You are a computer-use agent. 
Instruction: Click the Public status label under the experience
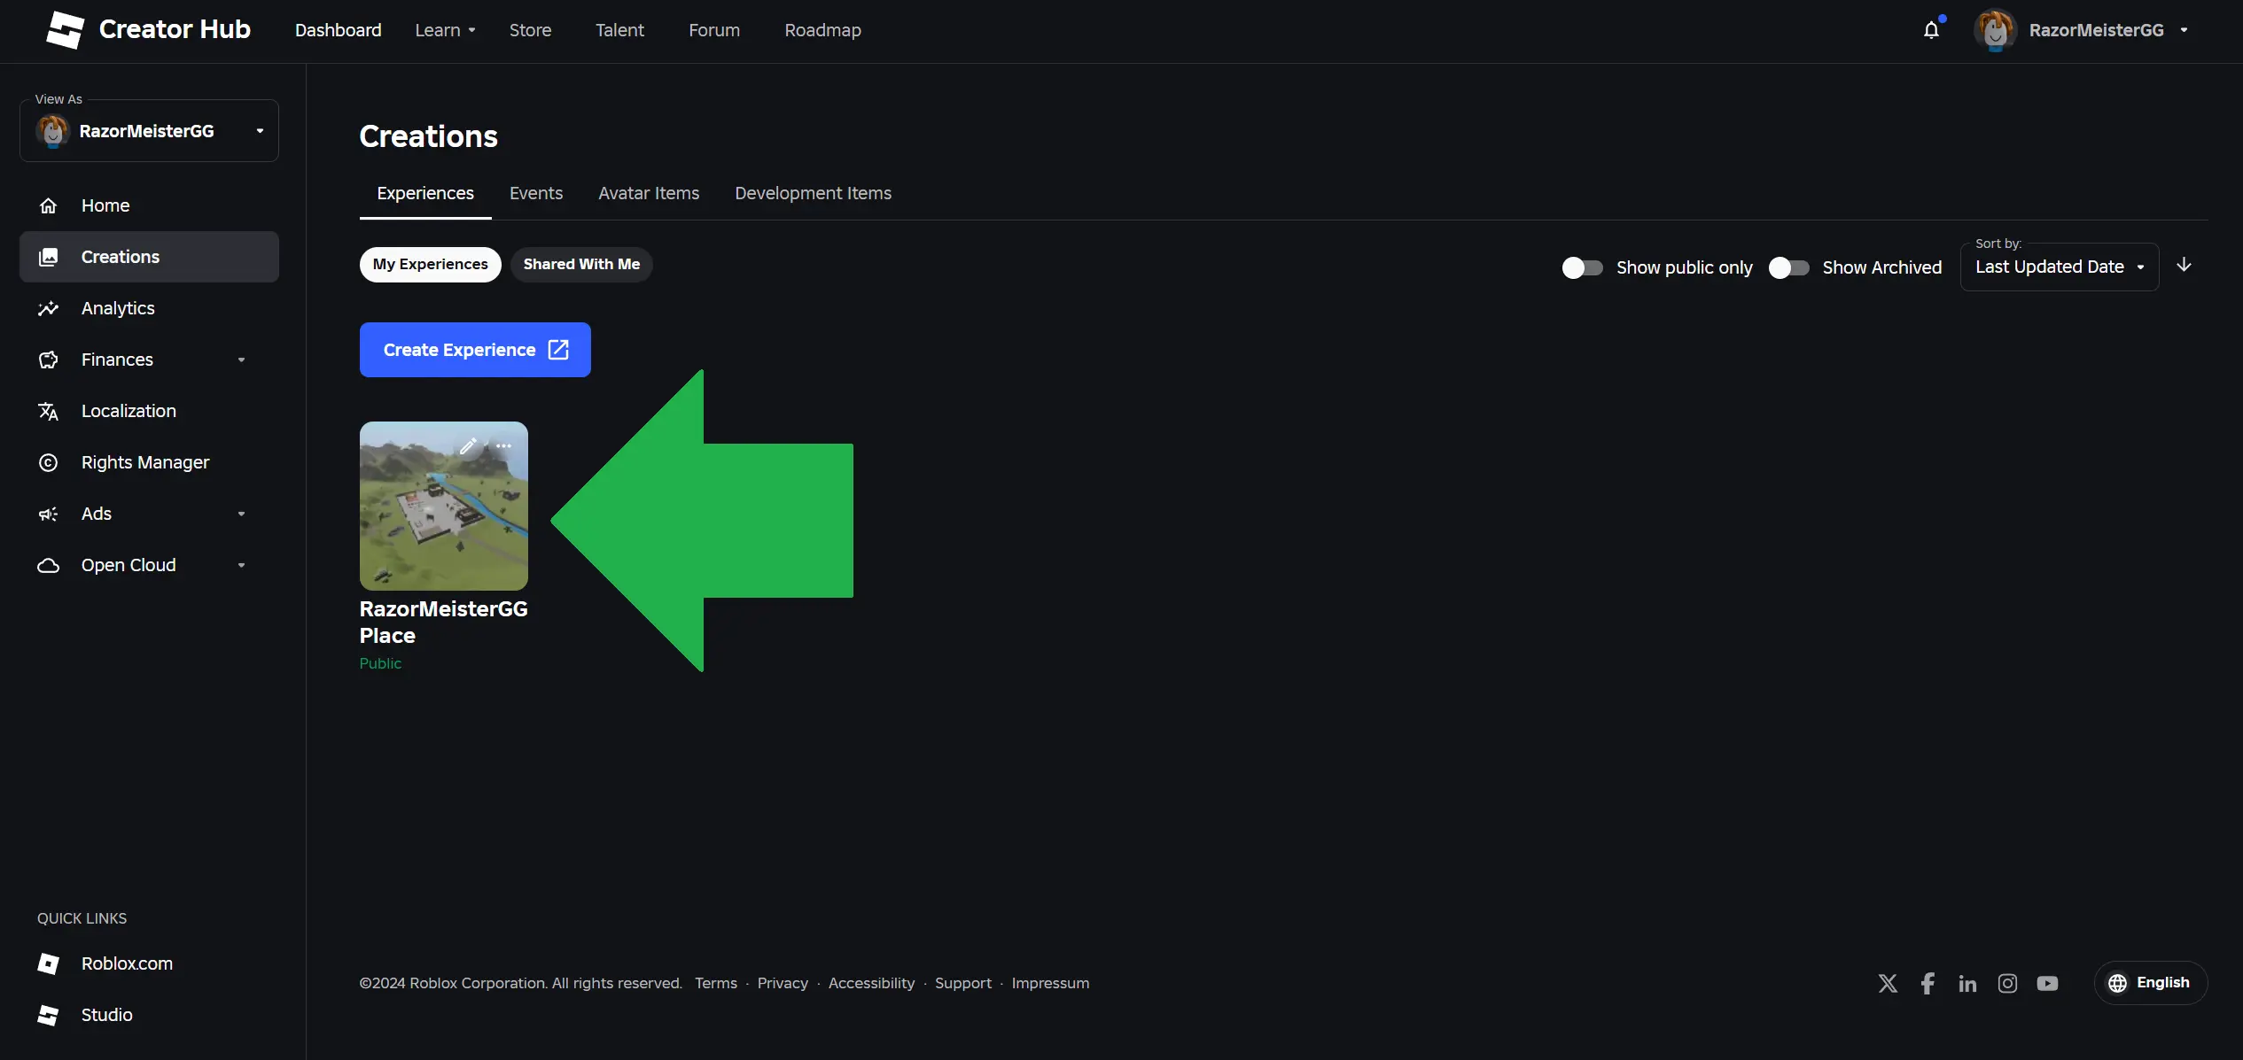[x=380, y=663]
